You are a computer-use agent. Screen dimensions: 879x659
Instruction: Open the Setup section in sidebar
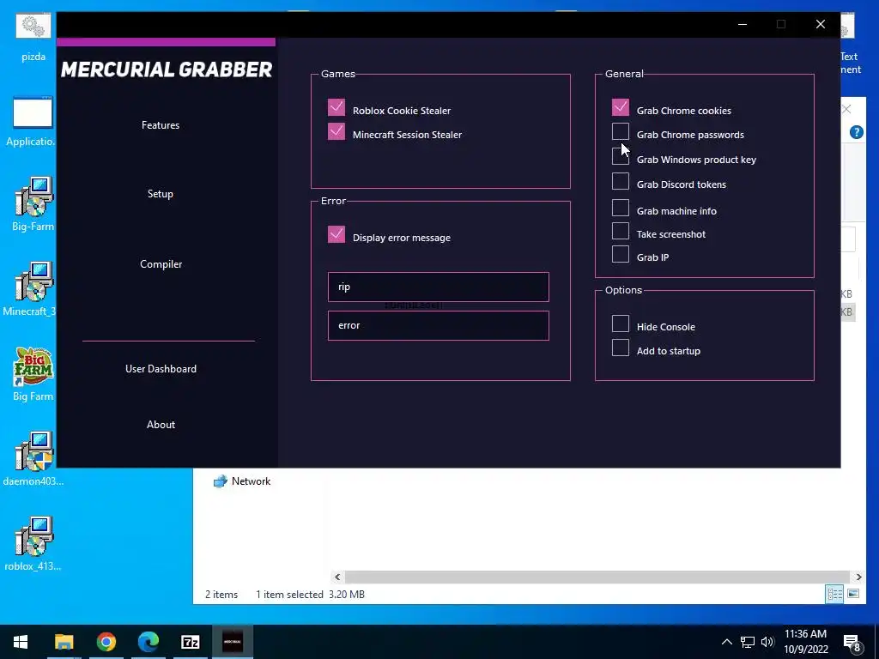click(x=161, y=194)
